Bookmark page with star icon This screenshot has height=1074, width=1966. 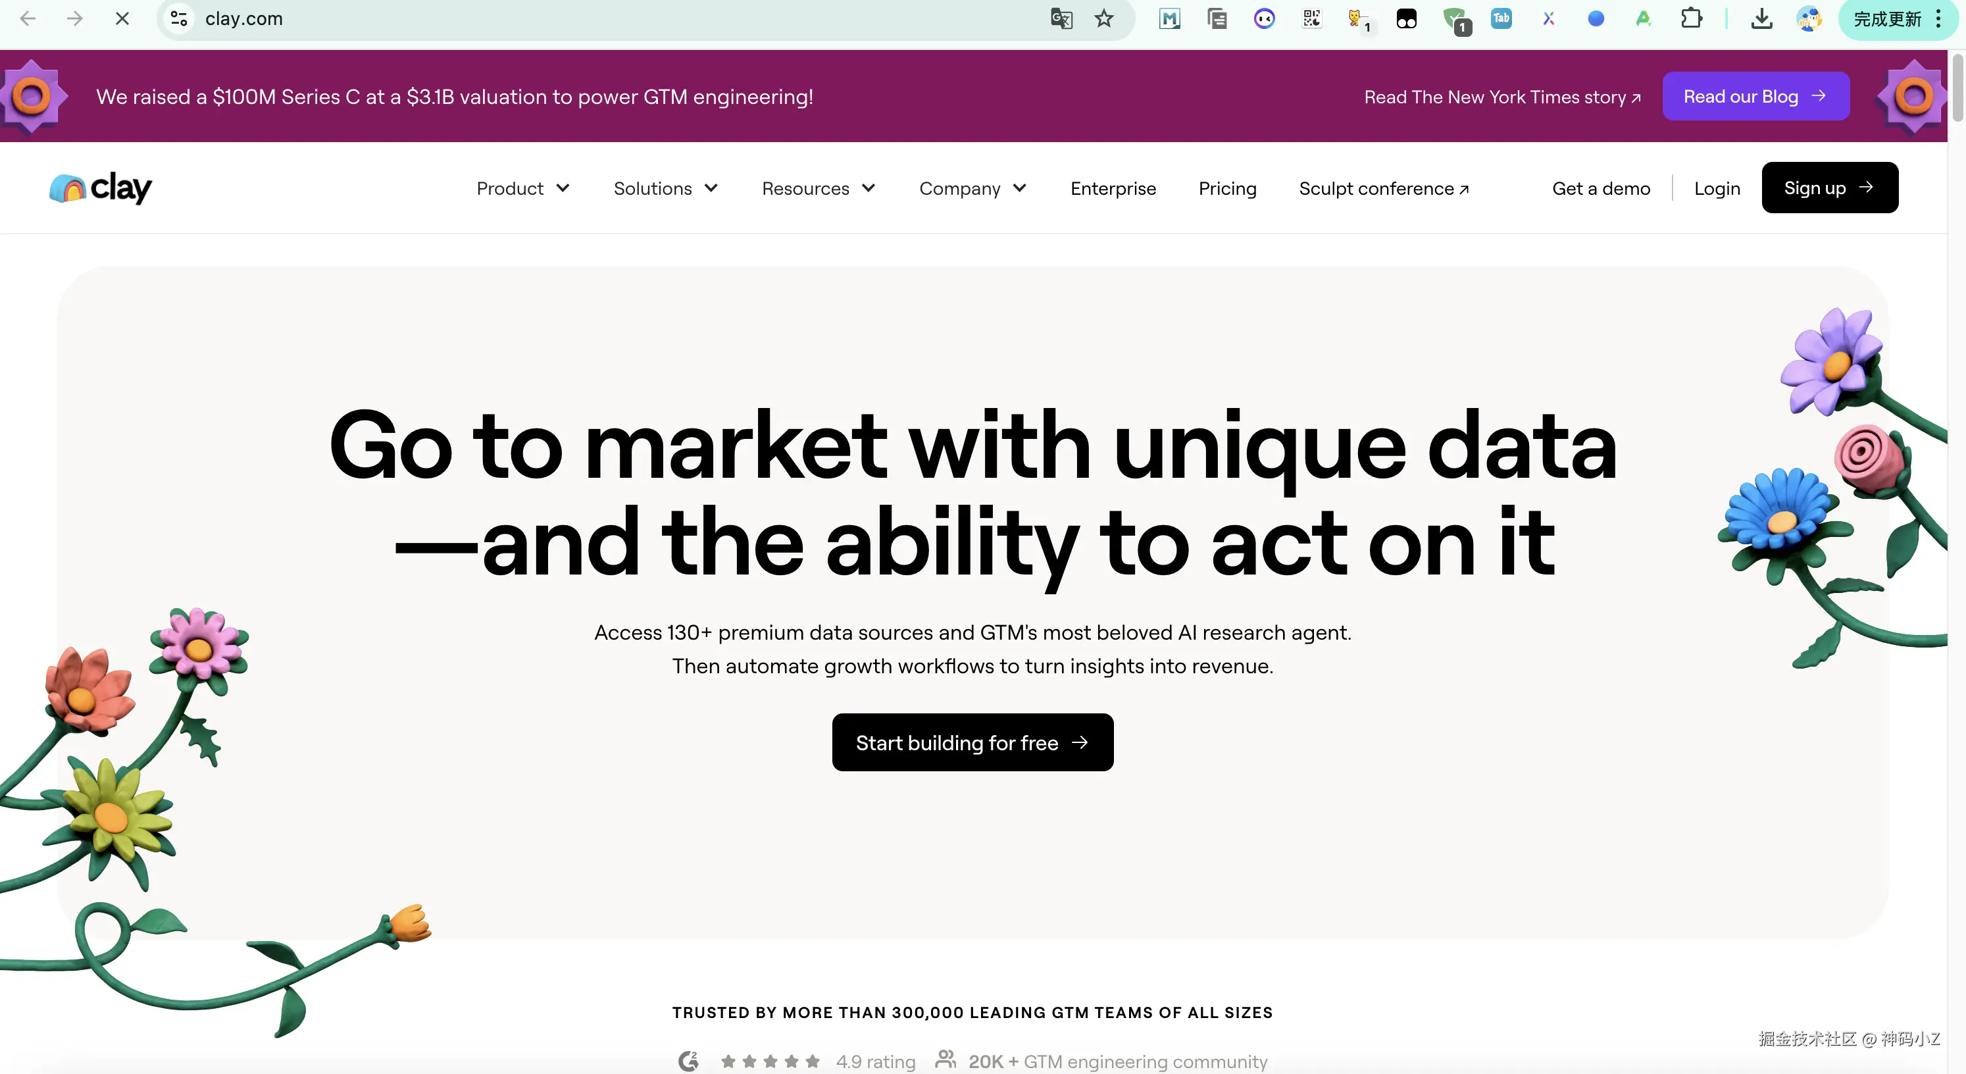click(1103, 18)
